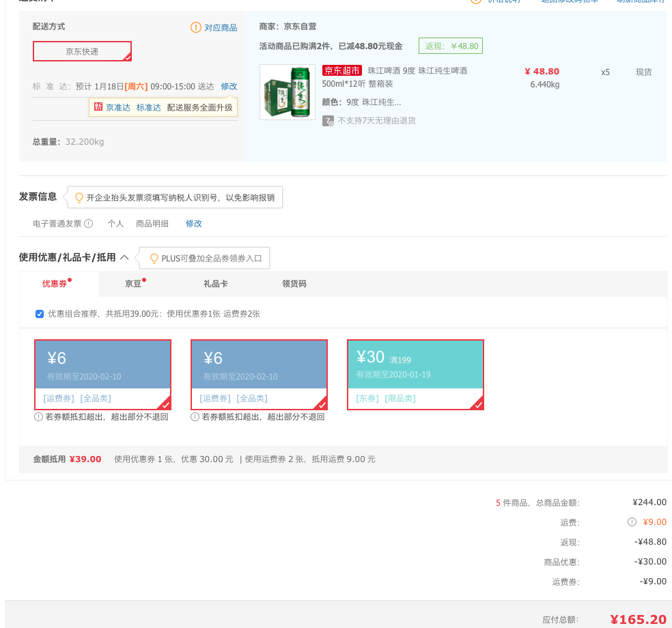Open the PLUS可叠加全品券领券入口 tip

click(211, 258)
